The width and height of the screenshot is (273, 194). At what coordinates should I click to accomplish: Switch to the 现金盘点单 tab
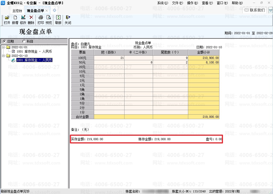tap(35, 11)
